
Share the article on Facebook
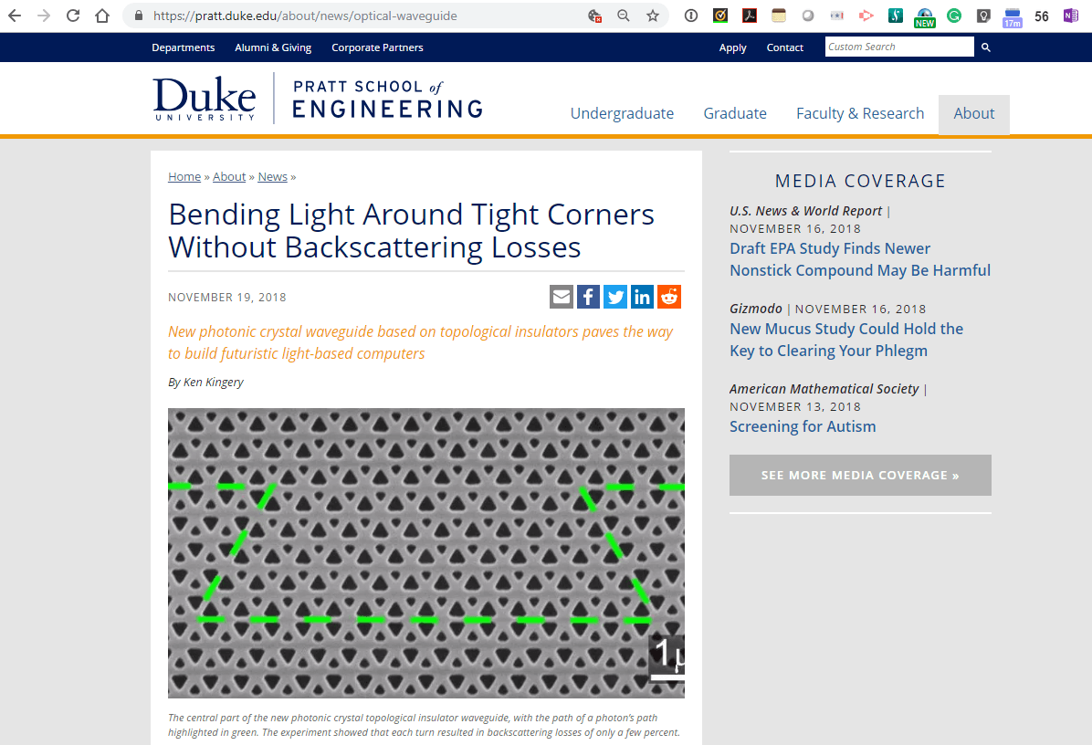coord(588,296)
